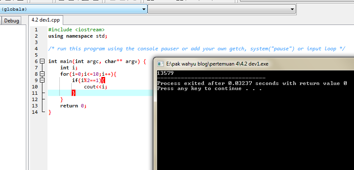Click the console title 4.2 dev1.exe
This screenshot has height=170, width=354.
(217, 64)
